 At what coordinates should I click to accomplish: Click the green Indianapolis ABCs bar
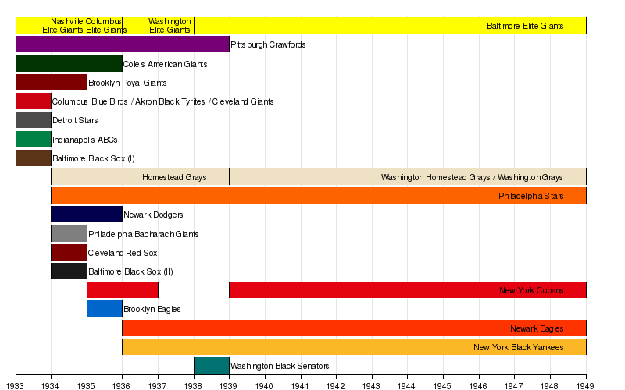pyautogui.click(x=33, y=140)
